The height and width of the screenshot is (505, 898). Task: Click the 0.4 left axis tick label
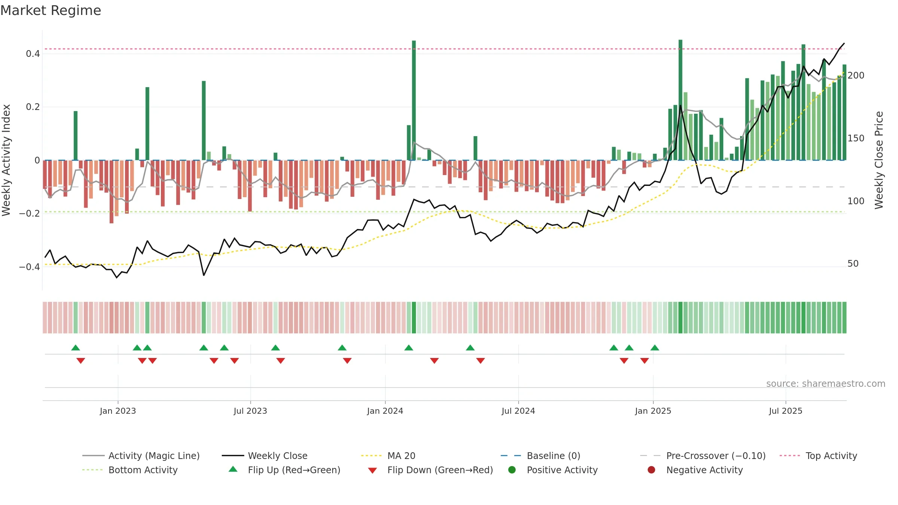click(33, 54)
